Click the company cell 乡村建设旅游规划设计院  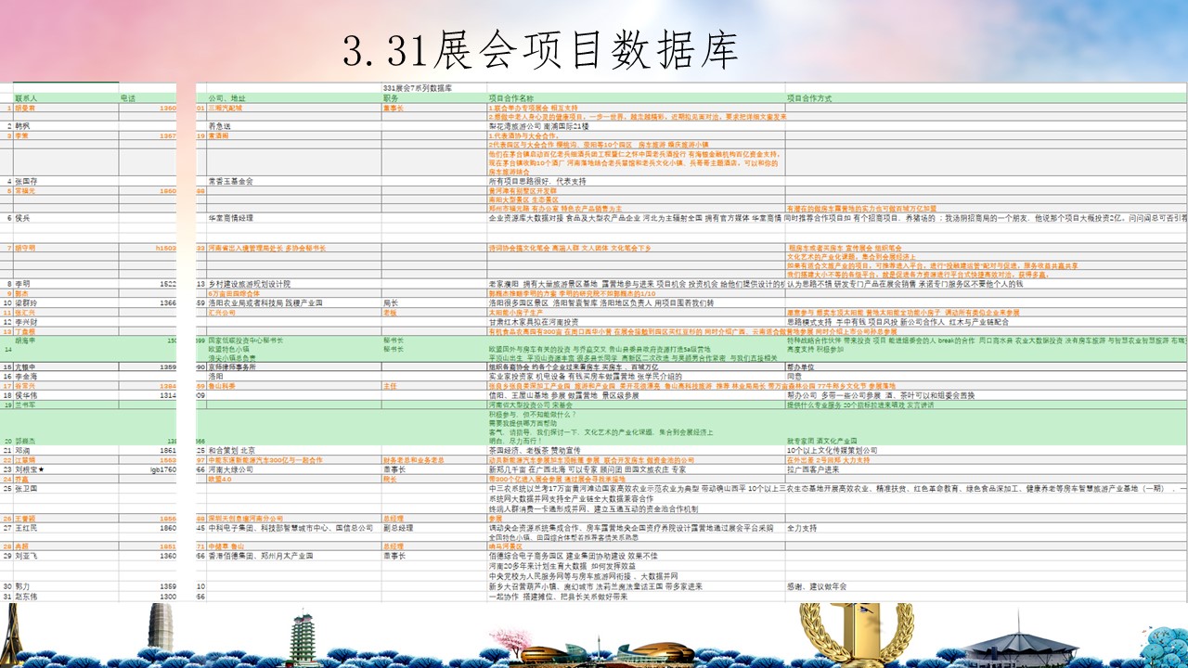250,283
